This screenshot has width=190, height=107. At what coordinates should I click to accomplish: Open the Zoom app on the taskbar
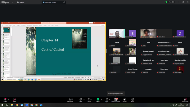click(27, 105)
